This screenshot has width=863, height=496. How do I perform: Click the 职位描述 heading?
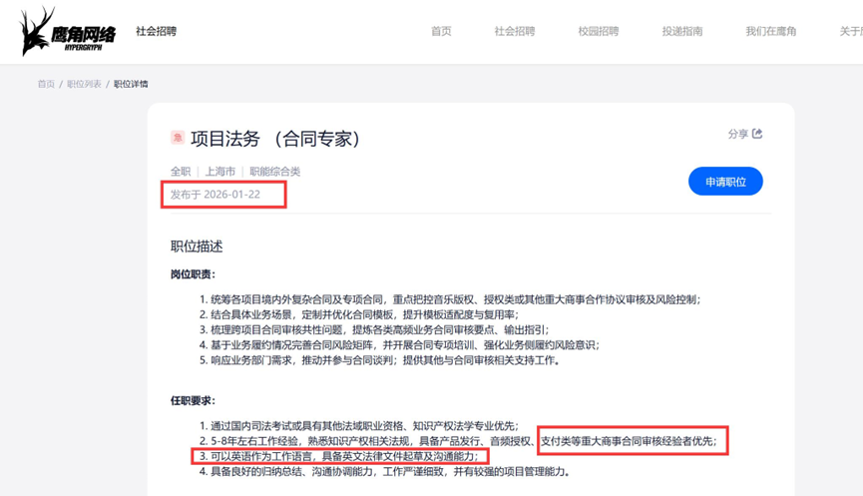point(197,247)
